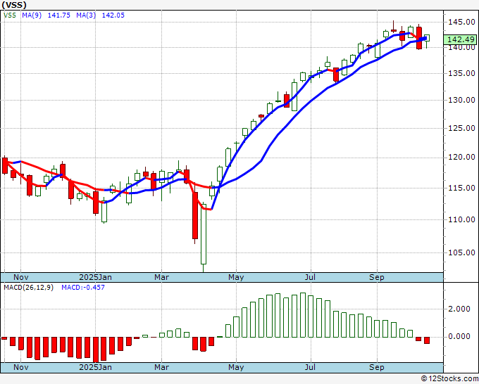Click the last red MACD histogram bar
The height and width of the screenshot is (384, 479).
click(427, 340)
